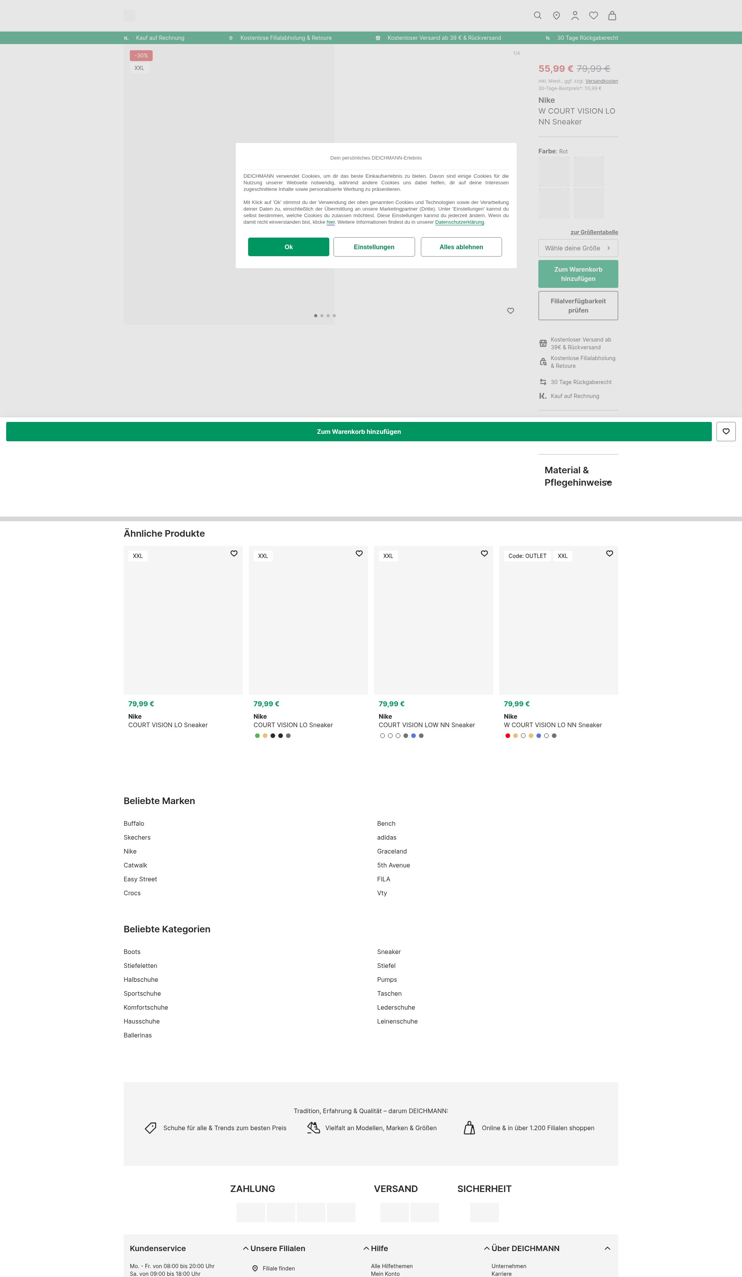Viewport: 742px width, 1277px height.
Task: Open the user account icon
Action: click(575, 16)
